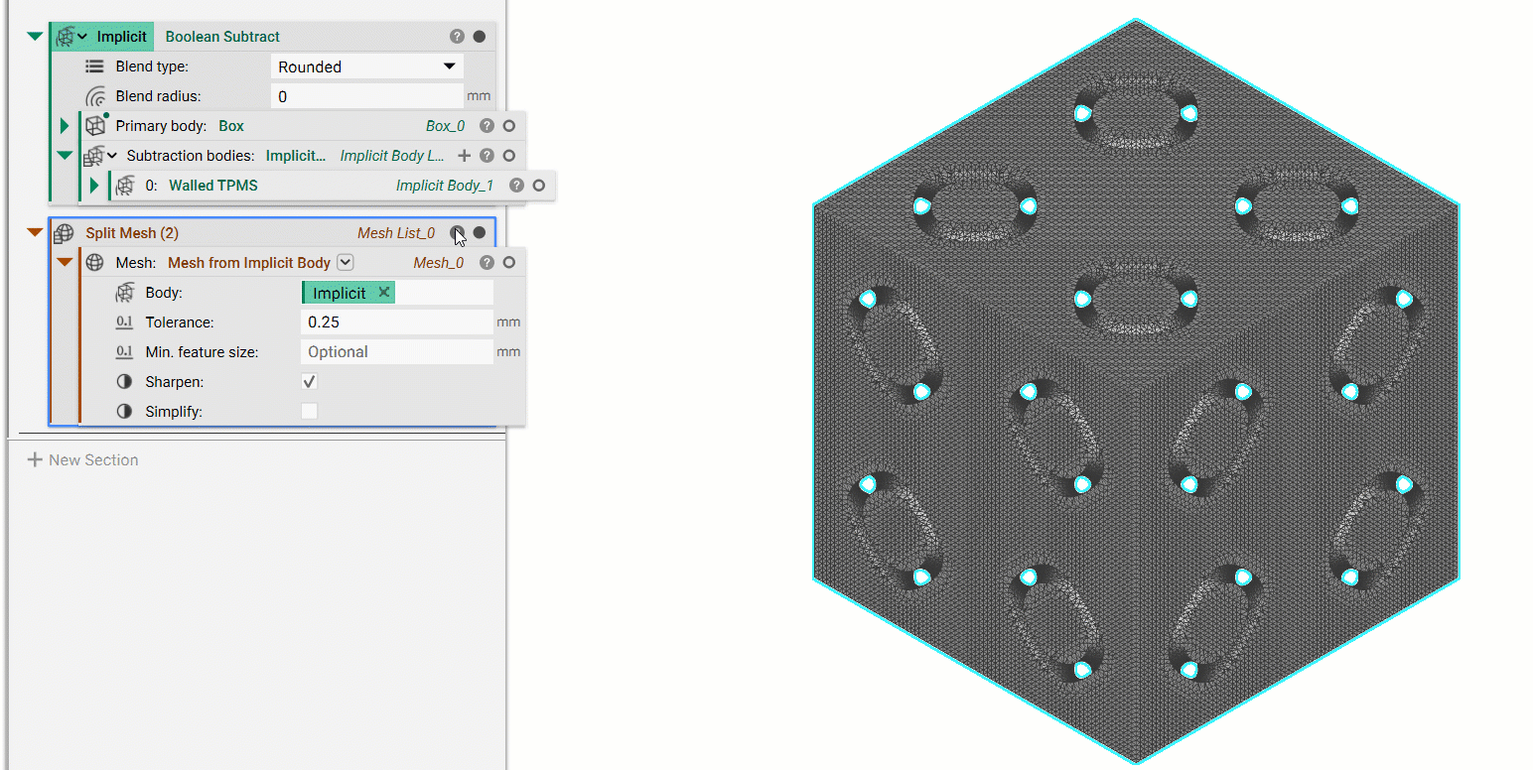Click the Blend type list icon

pyautogui.click(x=94, y=65)
